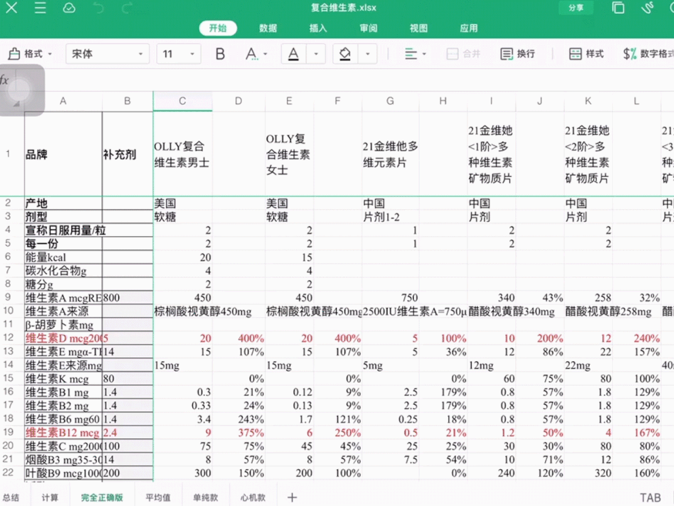Open the 样式 cell styles button
This screenshot has width=674, height=506.
[x=586, y=54]
